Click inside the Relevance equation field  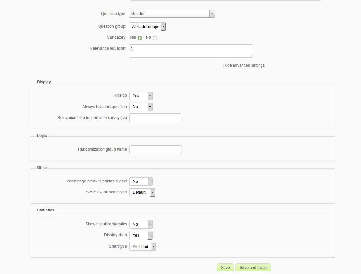coord(191,51)
